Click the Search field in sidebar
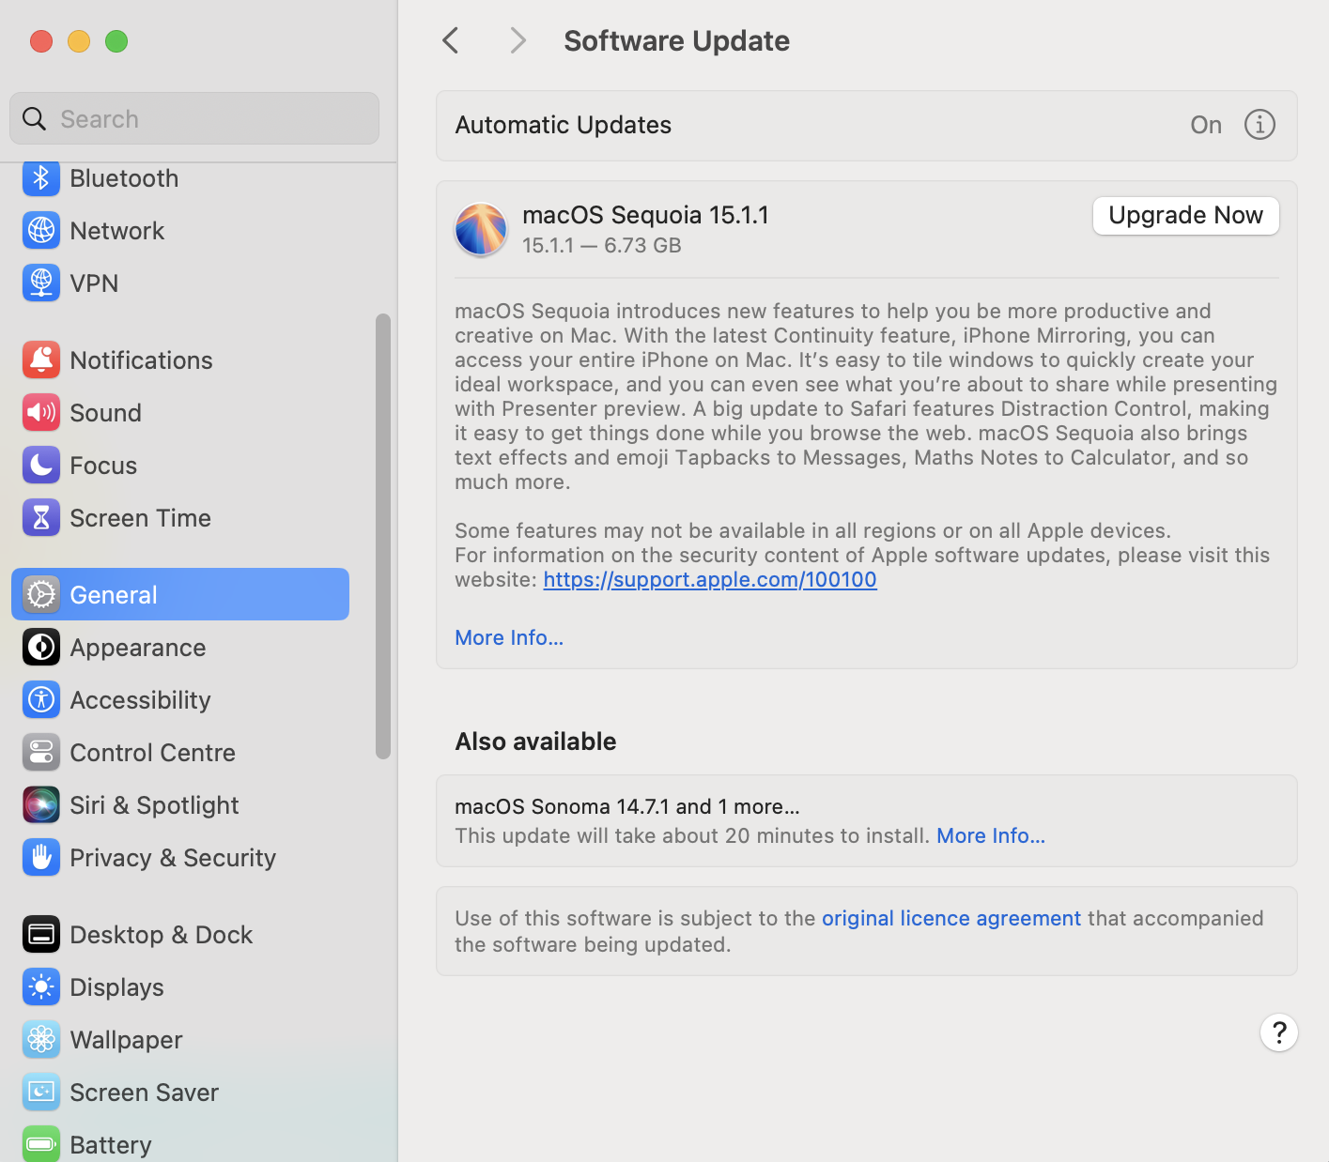 (x=194, y=118)
